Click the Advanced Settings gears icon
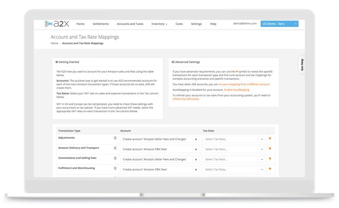 pos(173,62)
